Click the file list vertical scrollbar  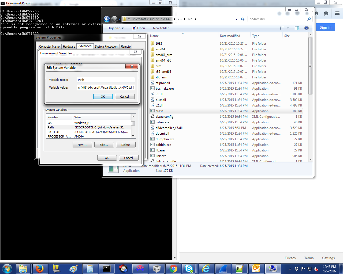311,66
